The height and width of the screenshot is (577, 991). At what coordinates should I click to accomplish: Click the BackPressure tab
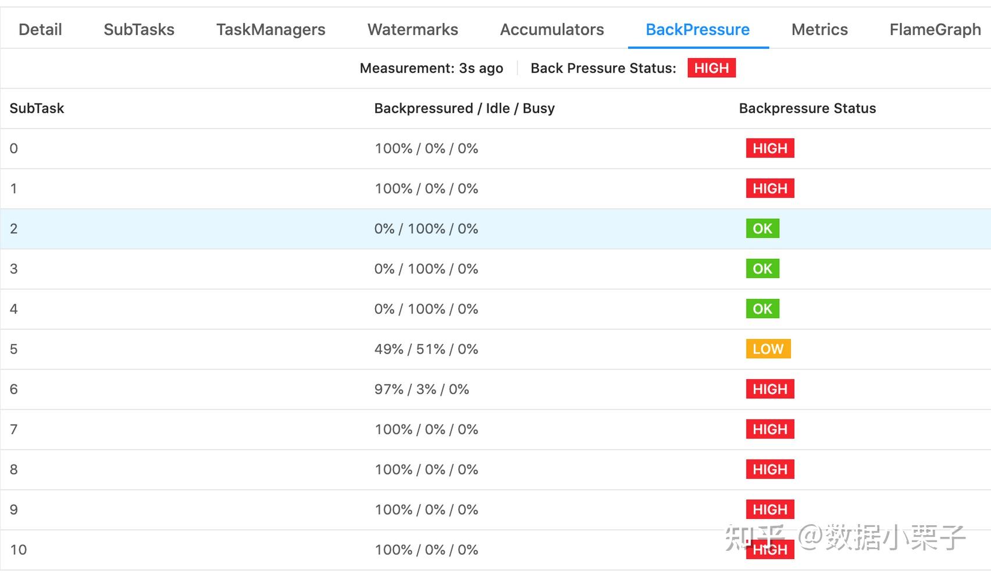[x=697, y=30]
